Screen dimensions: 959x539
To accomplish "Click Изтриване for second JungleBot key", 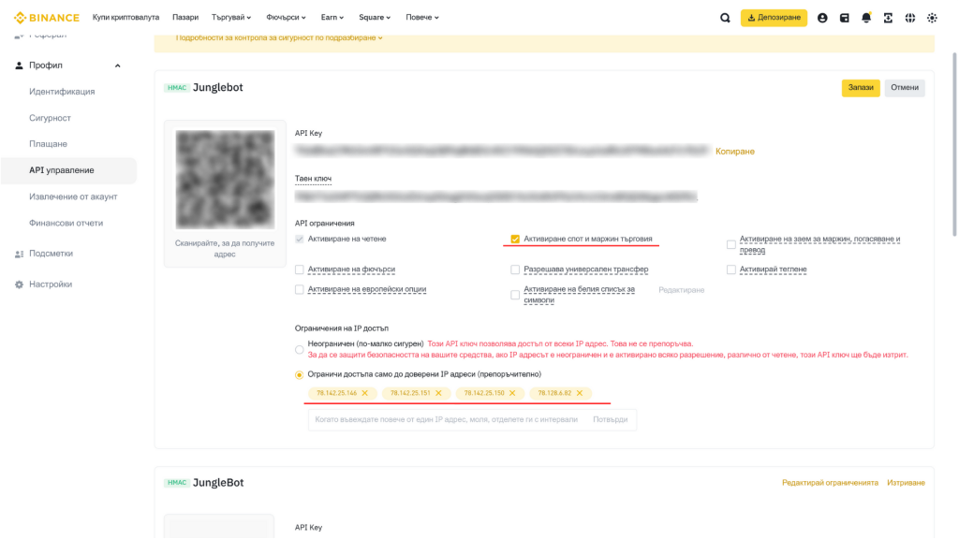I will [906, 483].
